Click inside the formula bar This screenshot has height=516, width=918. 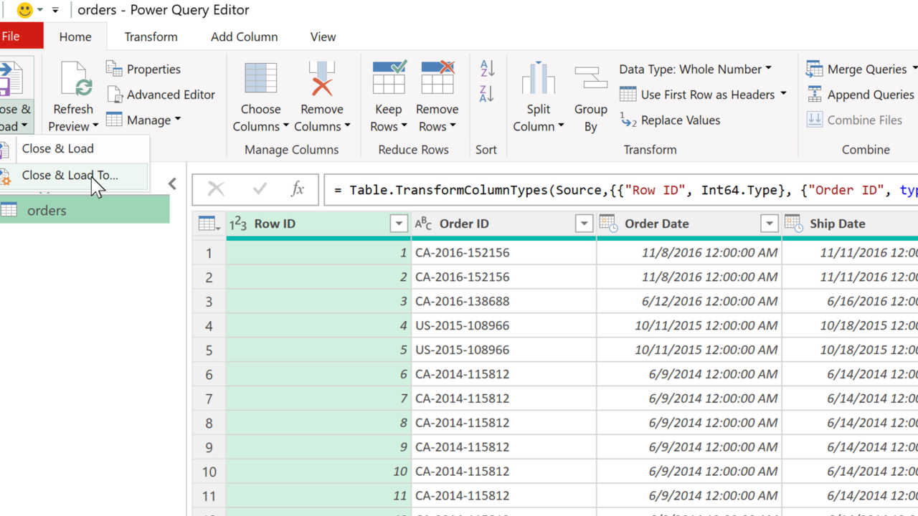tap(617, 190)
